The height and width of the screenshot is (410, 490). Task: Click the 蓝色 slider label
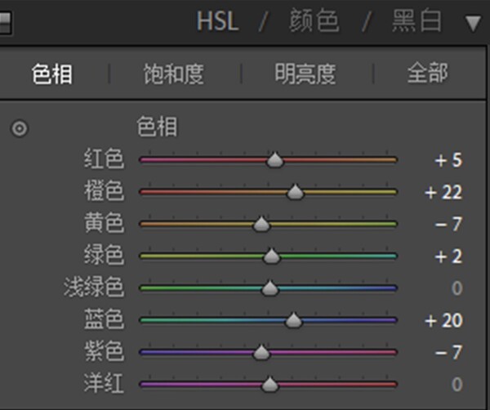(104, 319)
